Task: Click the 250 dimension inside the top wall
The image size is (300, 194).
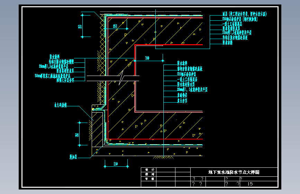Action: pos(115,26)
